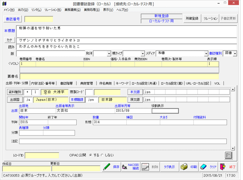The width and height of the screenshot is (243, 180).
Task: Click the 読み hiragana reading field
Action: click(x=126, y=47)
